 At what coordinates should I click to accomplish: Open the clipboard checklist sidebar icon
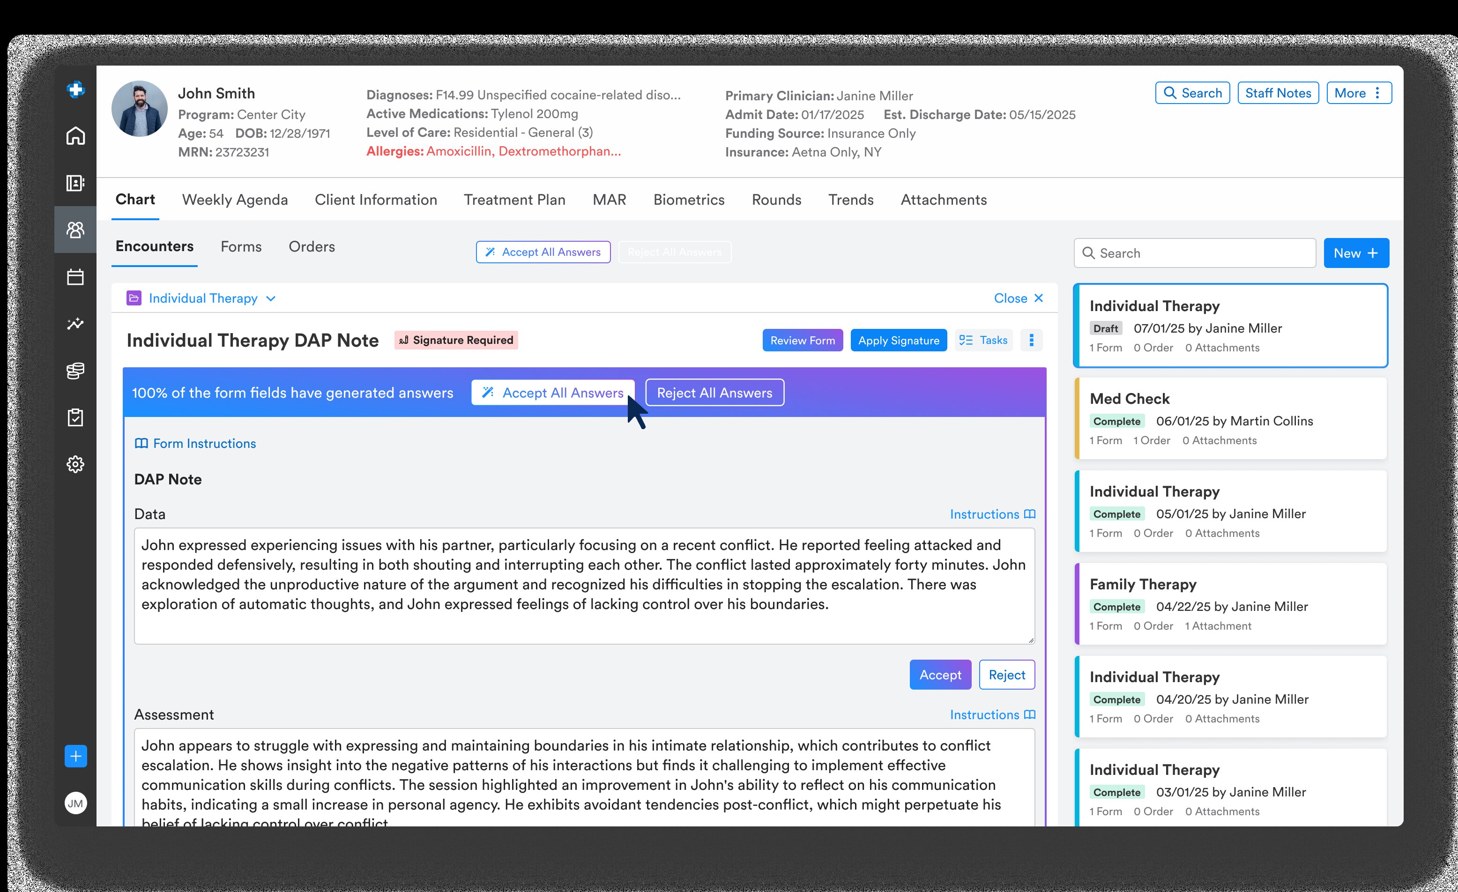(75, 417)
